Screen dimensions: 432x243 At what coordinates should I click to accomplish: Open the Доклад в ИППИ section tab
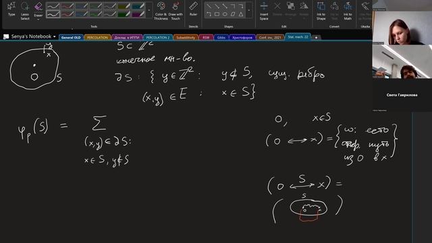coord(127,38)
